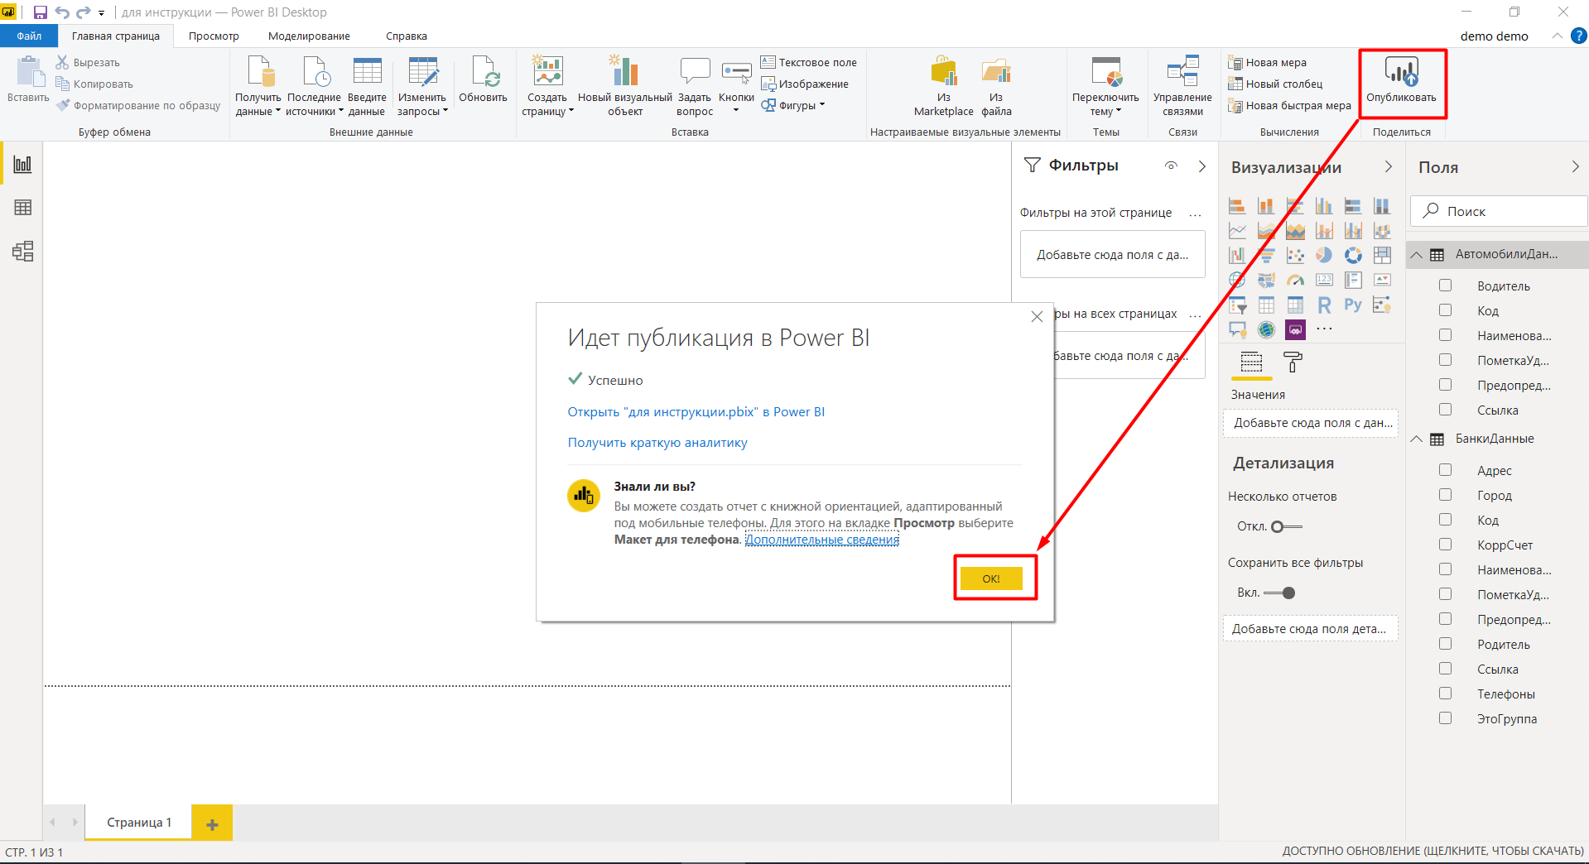Select the pie chart visualization

1324,255
